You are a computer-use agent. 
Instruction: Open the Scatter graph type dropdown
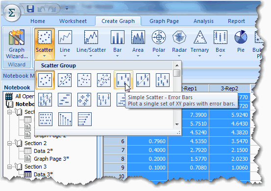(x=45, y=44)
